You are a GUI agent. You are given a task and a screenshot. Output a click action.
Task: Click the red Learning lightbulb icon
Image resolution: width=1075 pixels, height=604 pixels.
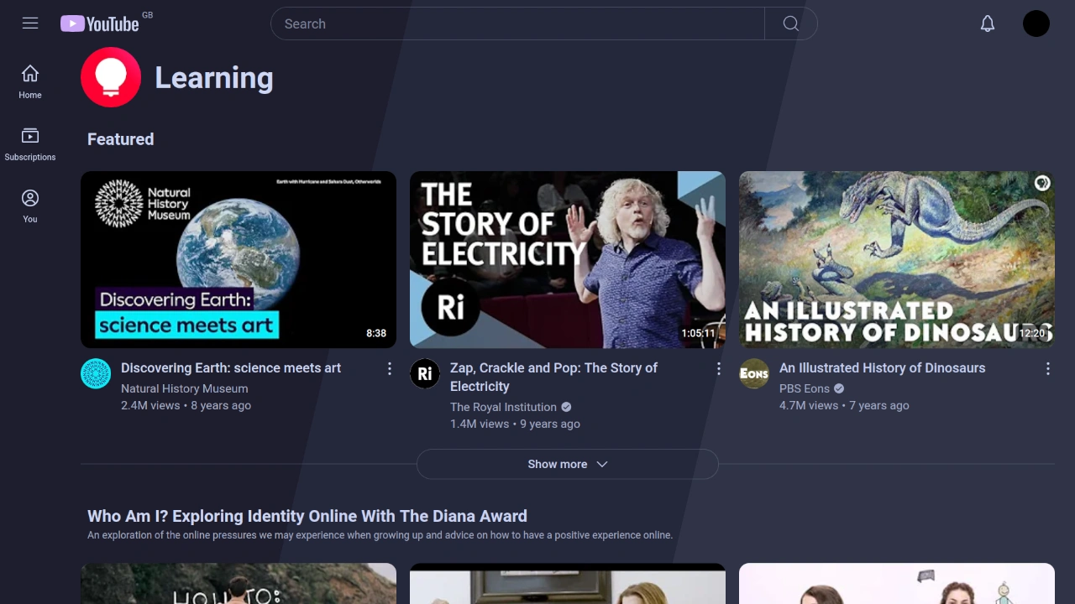(111, 77)
